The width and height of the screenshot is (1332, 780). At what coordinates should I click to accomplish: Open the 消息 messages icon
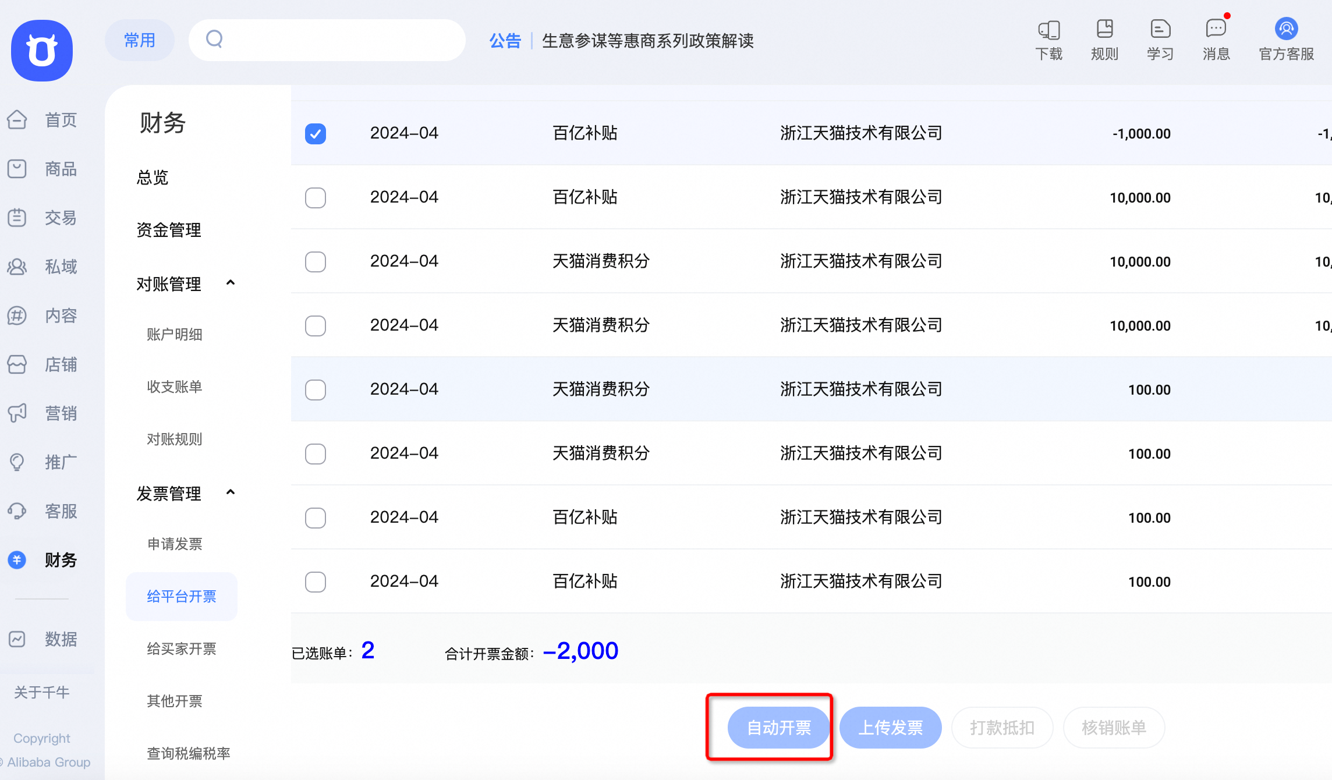[1216, 29]
